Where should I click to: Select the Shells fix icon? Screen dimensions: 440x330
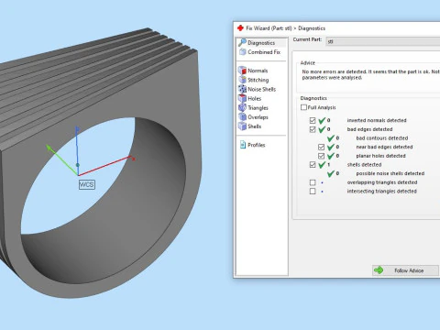(242, 126)
